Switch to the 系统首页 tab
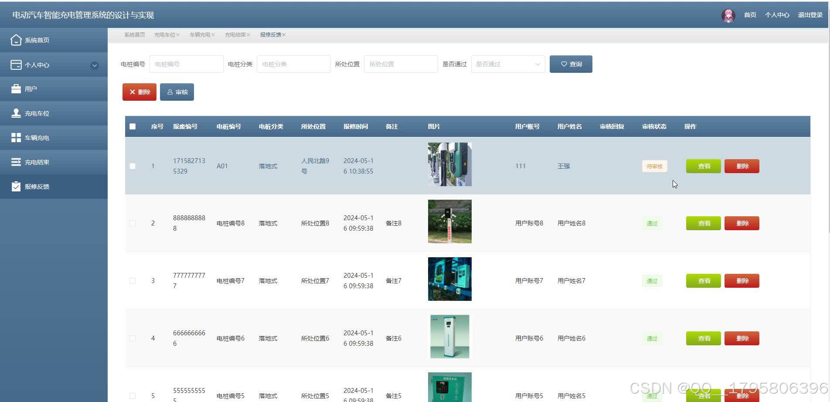The width and height of the screenshot is (830, 402). tap(135, 35)
